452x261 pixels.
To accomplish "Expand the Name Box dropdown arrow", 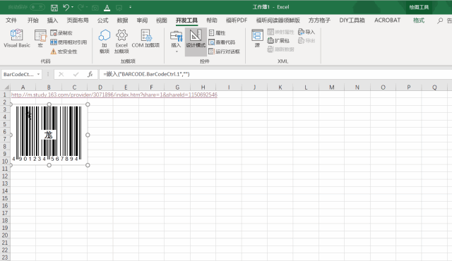I will 38,74.
